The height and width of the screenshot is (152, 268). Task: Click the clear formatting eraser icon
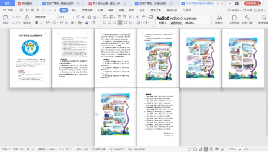[x=89, y=17]
